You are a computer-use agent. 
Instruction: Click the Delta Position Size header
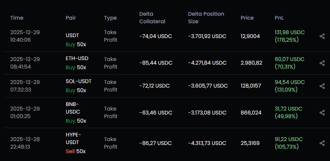coord(206,18)
